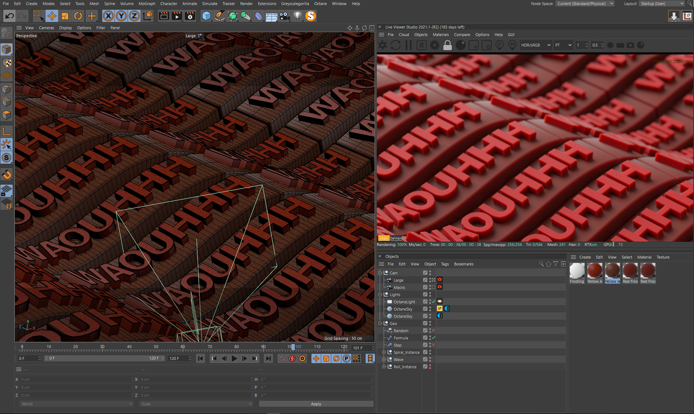This screenshot has height=414, width=694.
Task: Click the filter funnel in Objects panel
Action: click(x=556, y=264)
